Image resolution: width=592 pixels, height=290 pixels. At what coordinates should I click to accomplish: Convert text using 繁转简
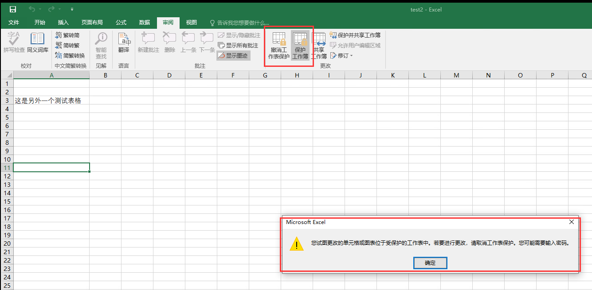[67, 35]
